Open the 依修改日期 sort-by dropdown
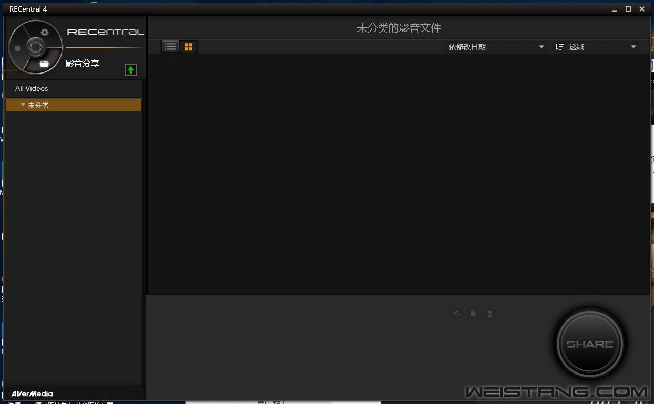The width and height of the screenshot is (654, 404). (x=496, y=47)
